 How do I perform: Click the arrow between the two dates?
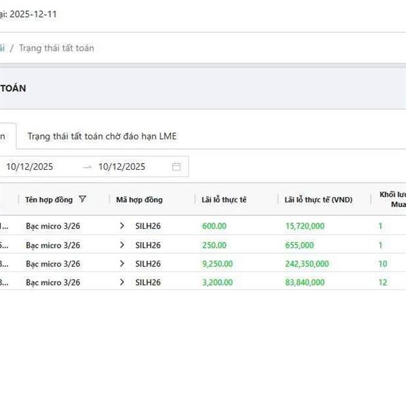point(87,166)
